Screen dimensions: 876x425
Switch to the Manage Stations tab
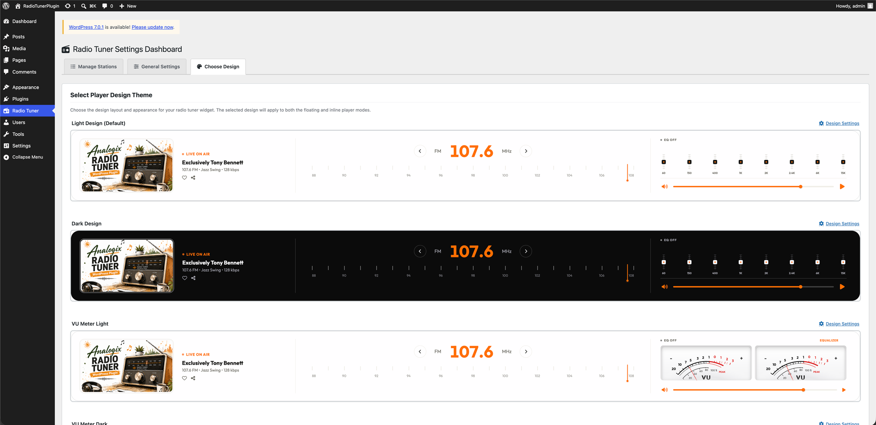tap(94, 67)
